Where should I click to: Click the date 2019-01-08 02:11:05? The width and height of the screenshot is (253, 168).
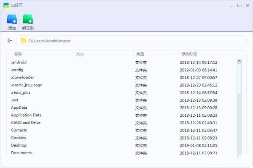tap(199, 145)
